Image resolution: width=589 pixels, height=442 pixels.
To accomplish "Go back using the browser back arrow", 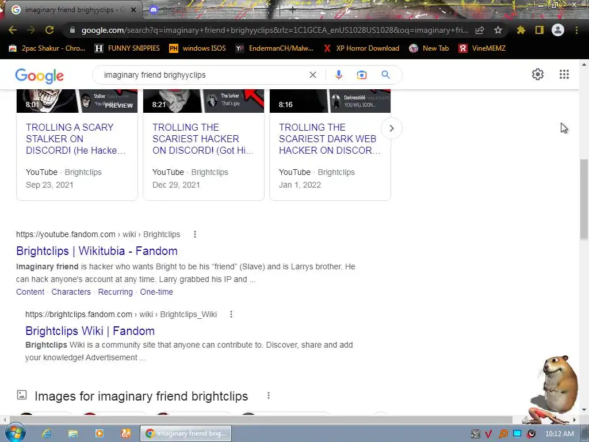I will pos(13,30).
